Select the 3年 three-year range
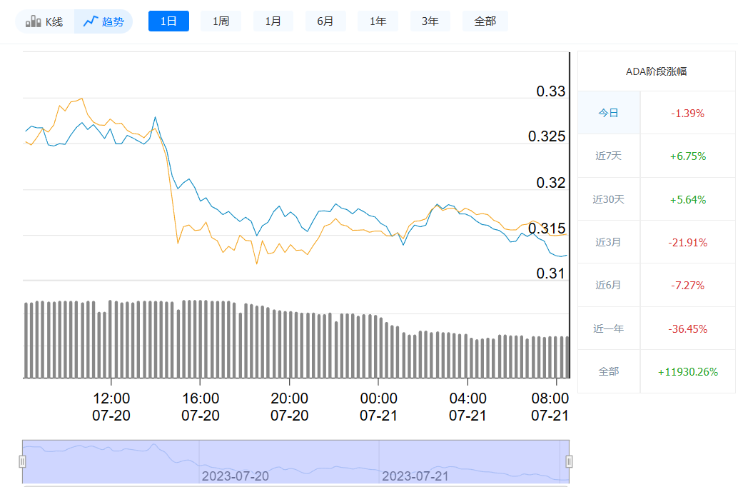Screen dimensions: 738x487 (430, 21)
